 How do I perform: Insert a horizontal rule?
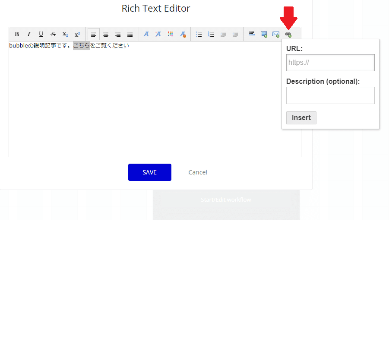tap(252, 34)
